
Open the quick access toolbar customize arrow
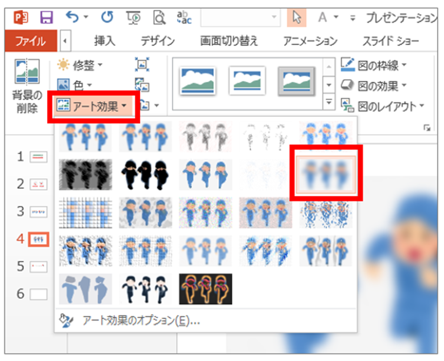353,18
